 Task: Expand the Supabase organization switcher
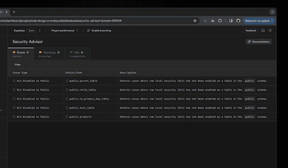point(40,31)
